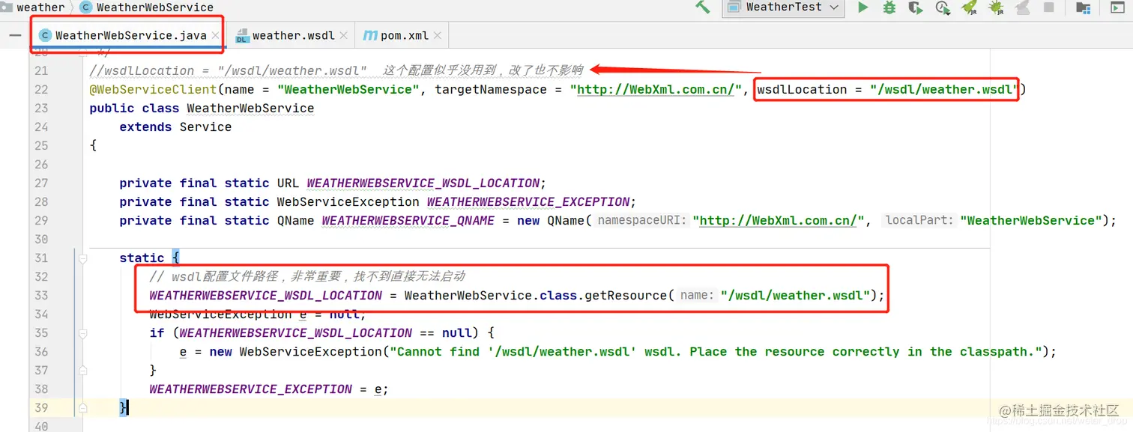Viewport: 1133px width, 432px height.
Task: Click the JRebel debug bug icon
Action: (996, 7)
